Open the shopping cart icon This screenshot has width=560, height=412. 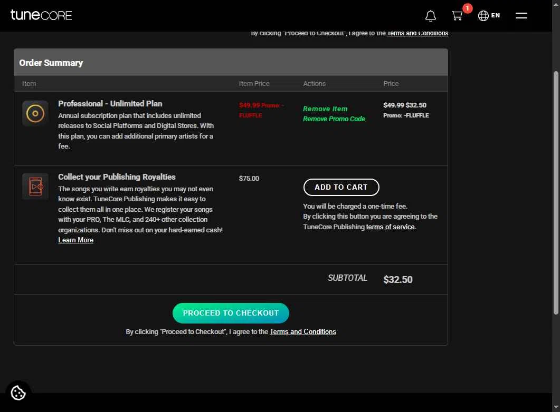(457, 16)
